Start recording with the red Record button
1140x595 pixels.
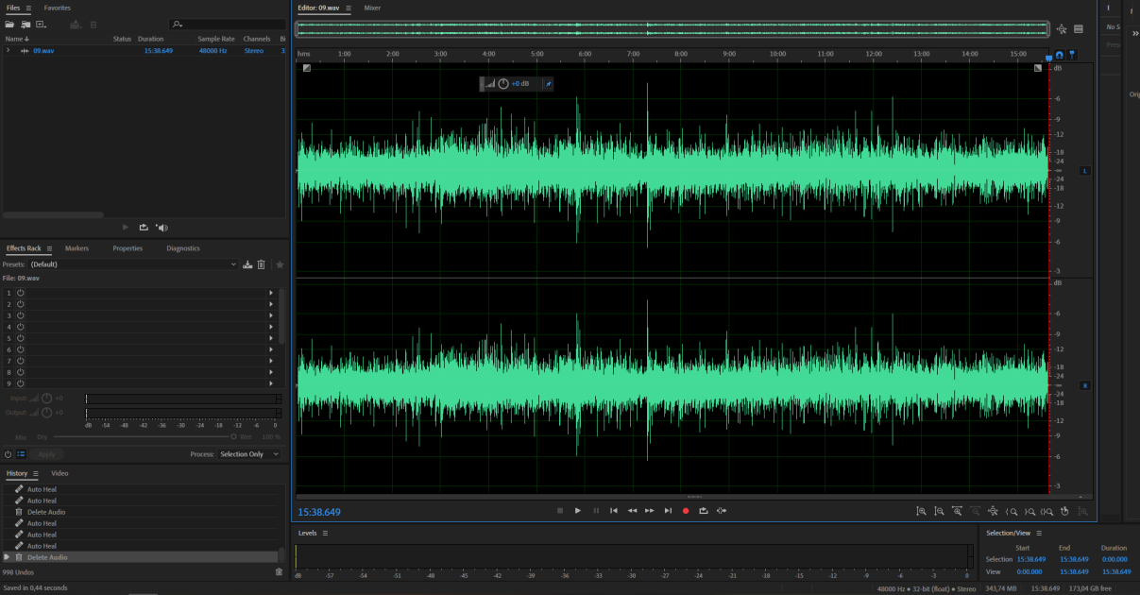click(x=686, y=511)
